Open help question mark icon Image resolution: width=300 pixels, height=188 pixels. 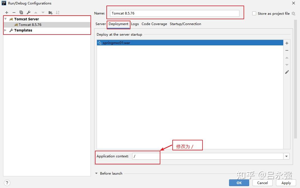click(7, 183)
